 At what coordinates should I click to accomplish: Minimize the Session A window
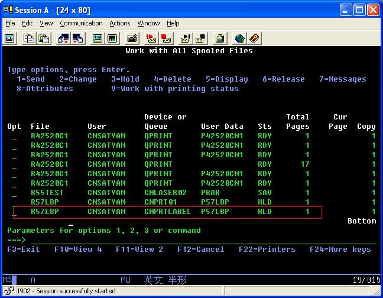[x=345, y=10]
